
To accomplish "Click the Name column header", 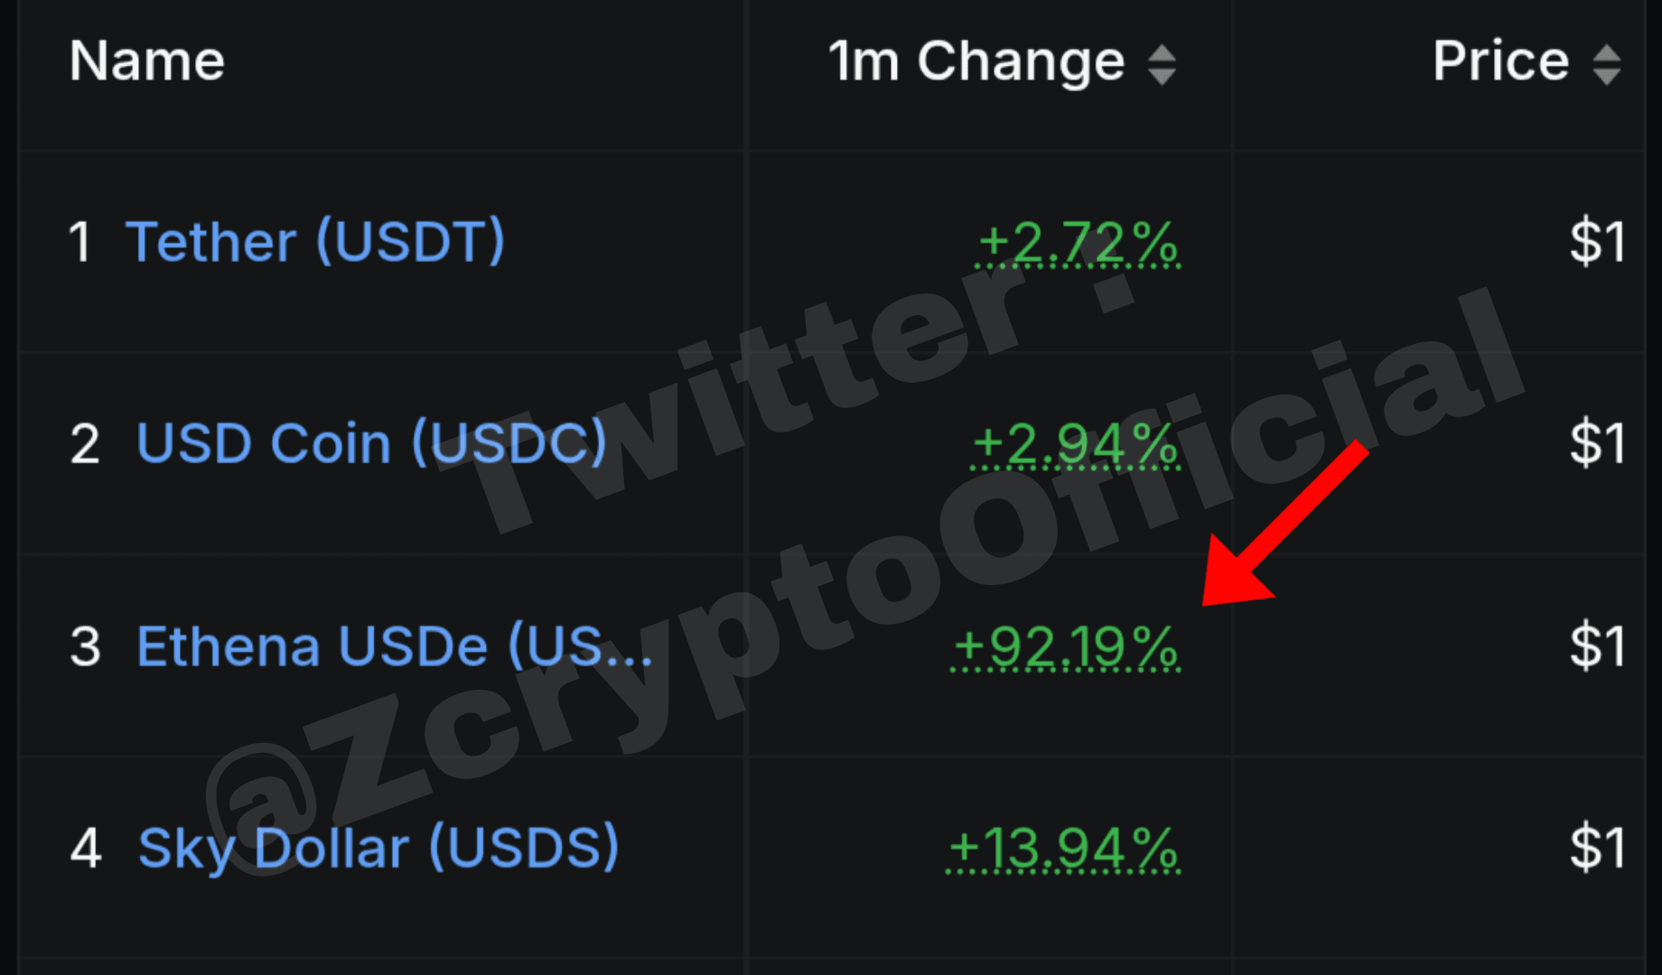I will point(147,61).
